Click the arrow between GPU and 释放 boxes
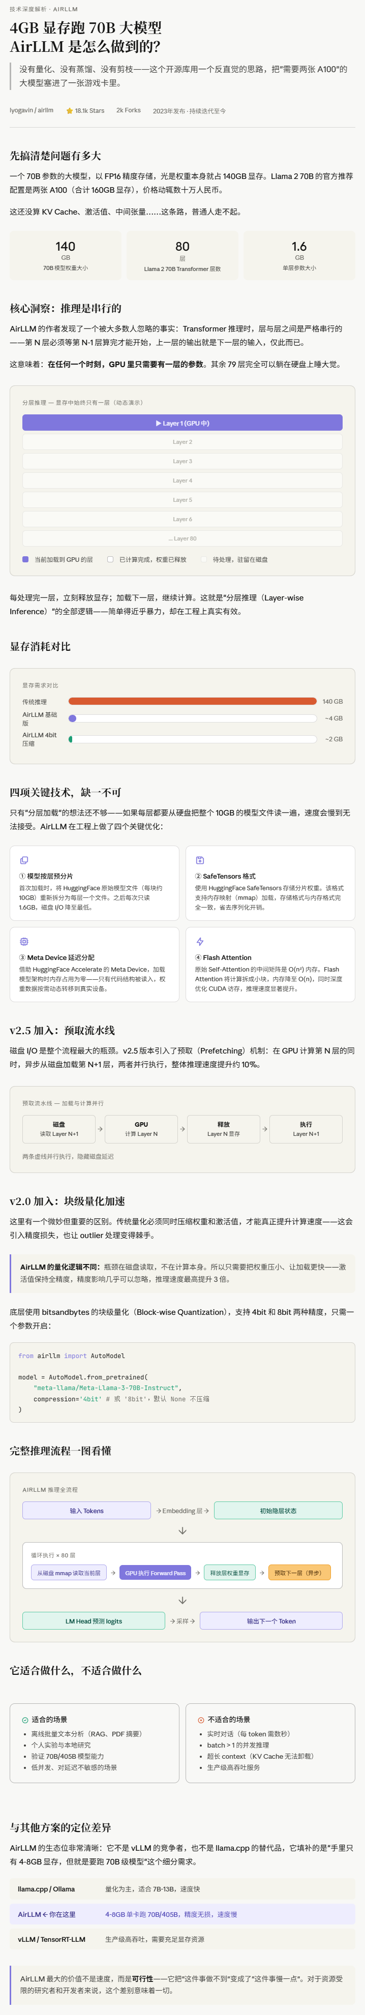The height and width of the screenshot is (2015, 365). pyautogui.click(x=182, y=1129)
